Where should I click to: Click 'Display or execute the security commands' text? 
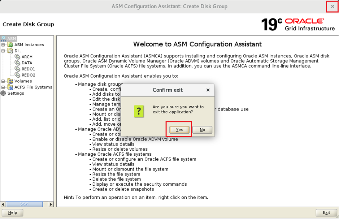click(139, 184)
